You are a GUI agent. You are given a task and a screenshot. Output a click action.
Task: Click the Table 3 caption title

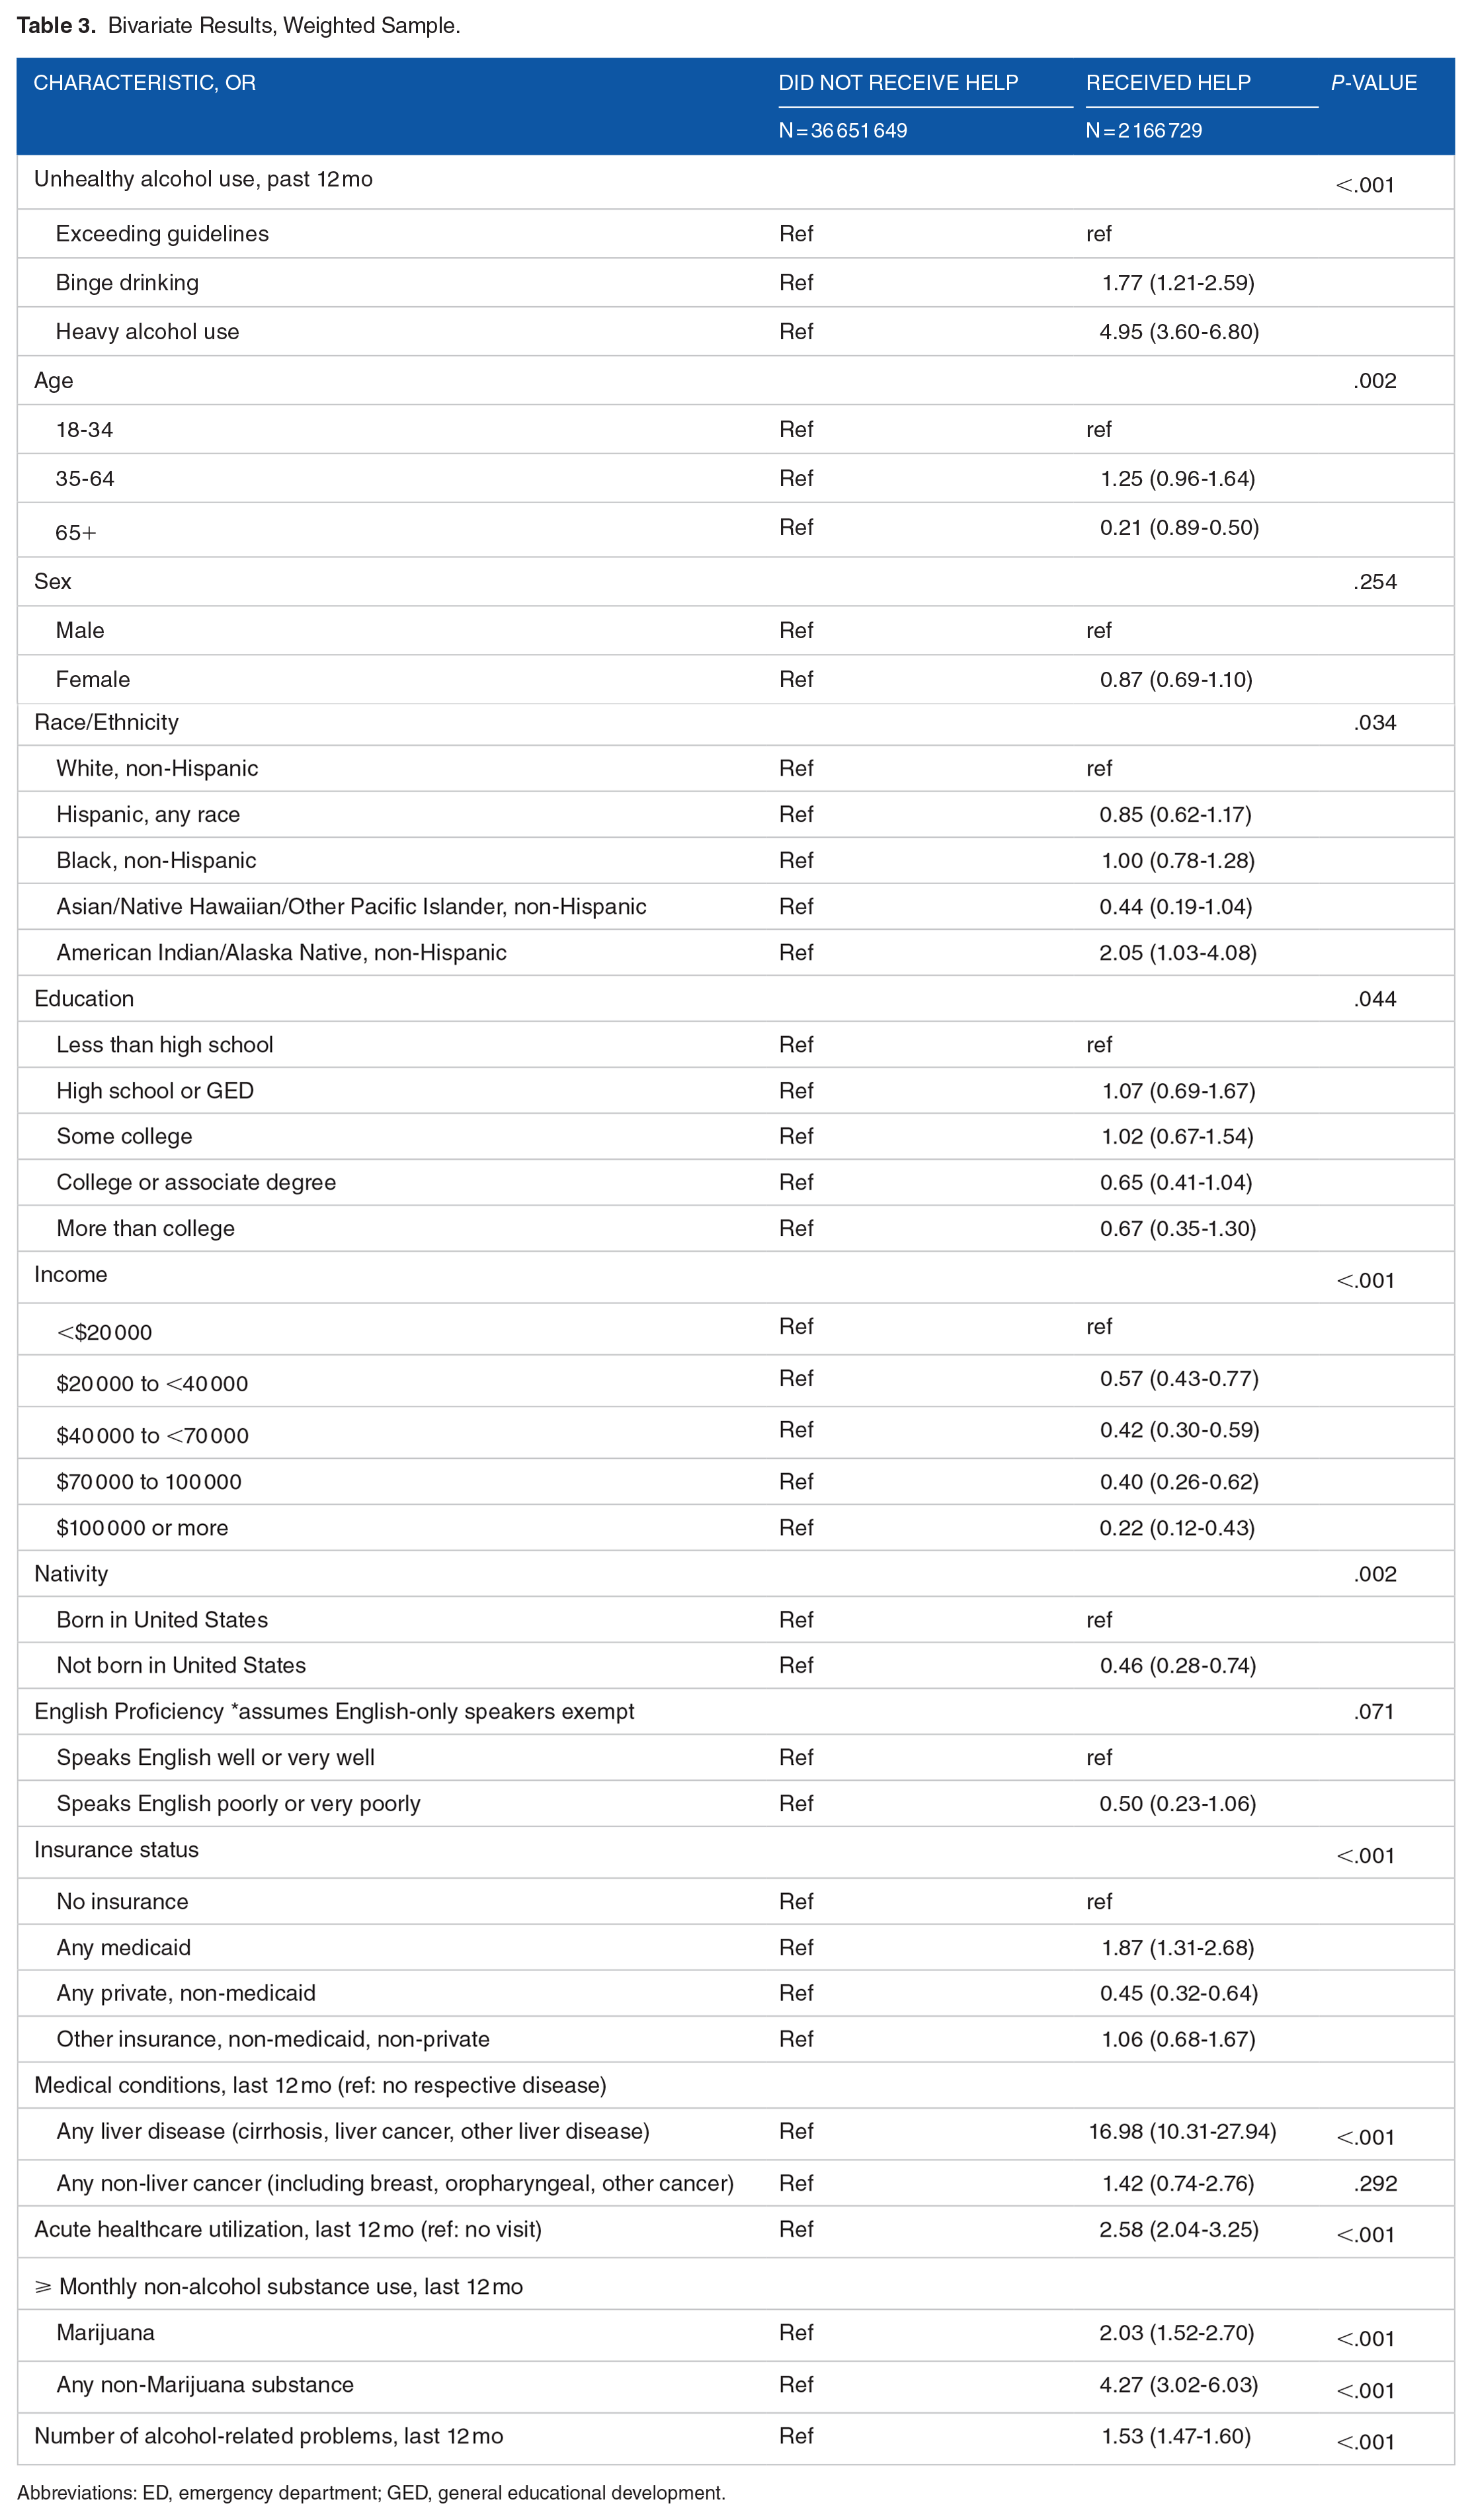tap(238, 26)
